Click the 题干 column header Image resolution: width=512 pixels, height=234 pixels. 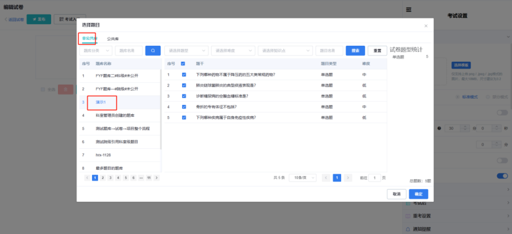(200, 64)
